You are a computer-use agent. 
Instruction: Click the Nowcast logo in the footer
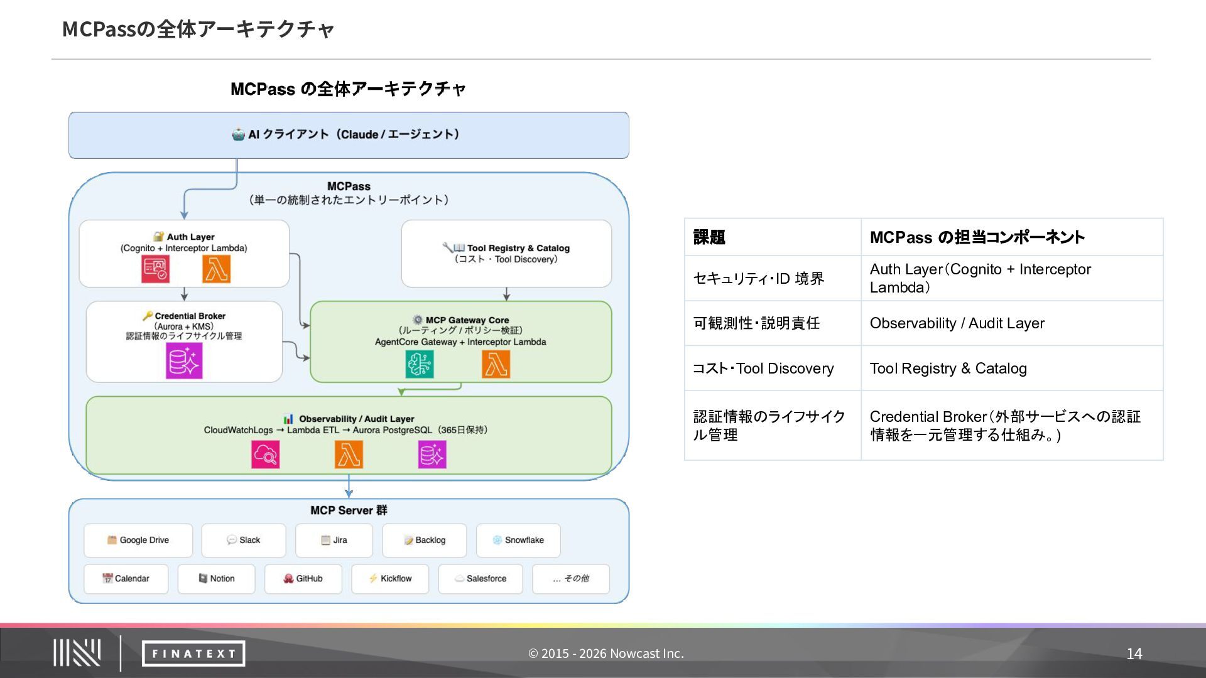point(77,653)
